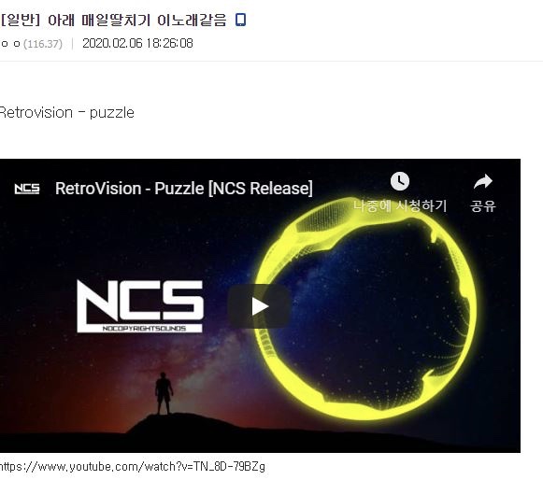
Task: Play the RetroVision Puzzle video
Action: [x=259, y=306]
